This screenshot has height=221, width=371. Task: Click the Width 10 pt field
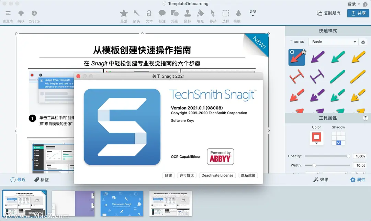(359, 165)
